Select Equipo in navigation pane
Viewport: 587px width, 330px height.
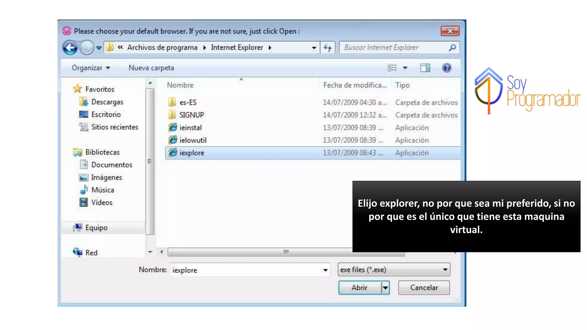click(103, 228)
